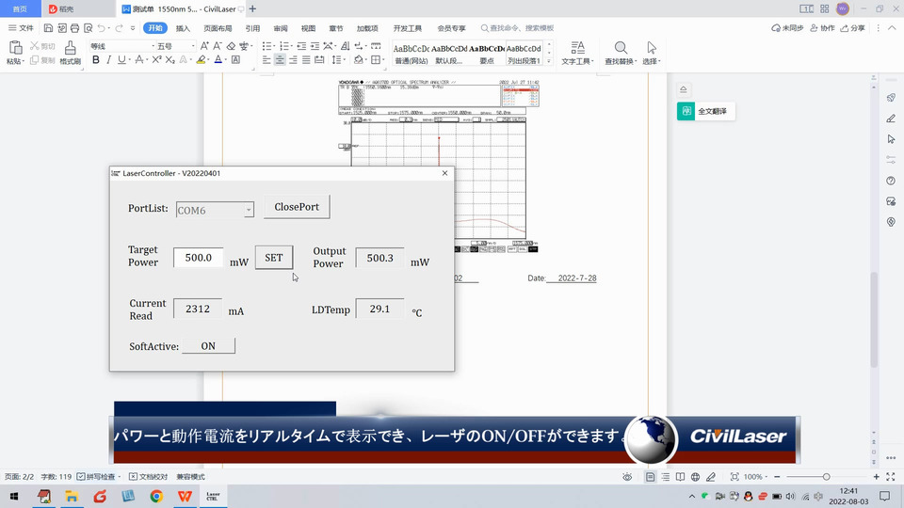Image resolution: width=904 pixels, height=508 pixels.
Task: Toggle Italic formatting
Action: (108, 59)
